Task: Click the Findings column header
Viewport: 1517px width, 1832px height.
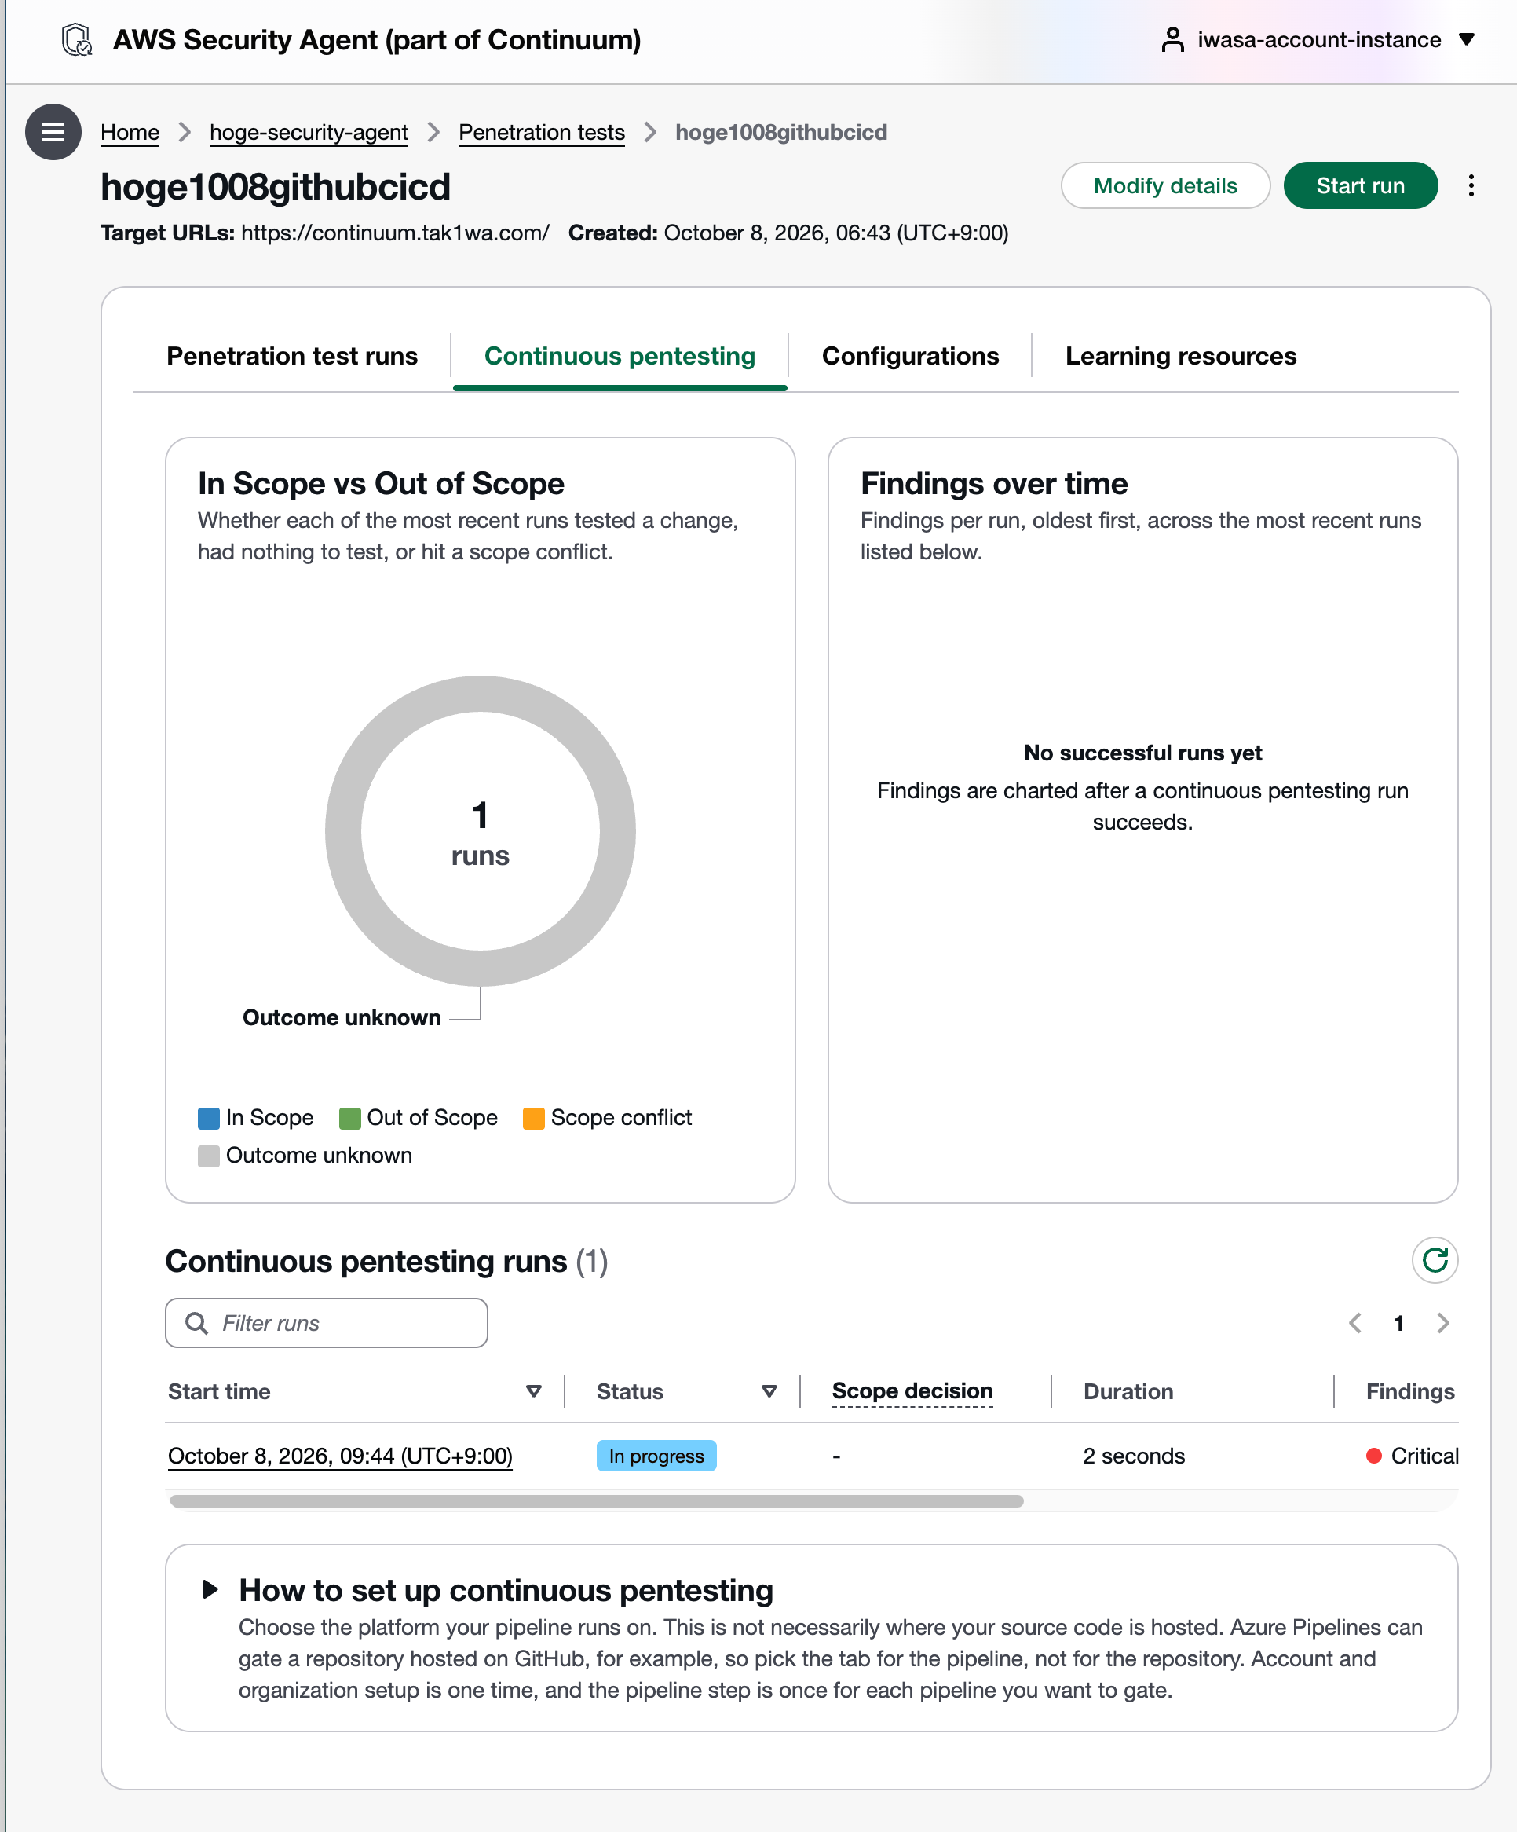Action: 1409,1390
